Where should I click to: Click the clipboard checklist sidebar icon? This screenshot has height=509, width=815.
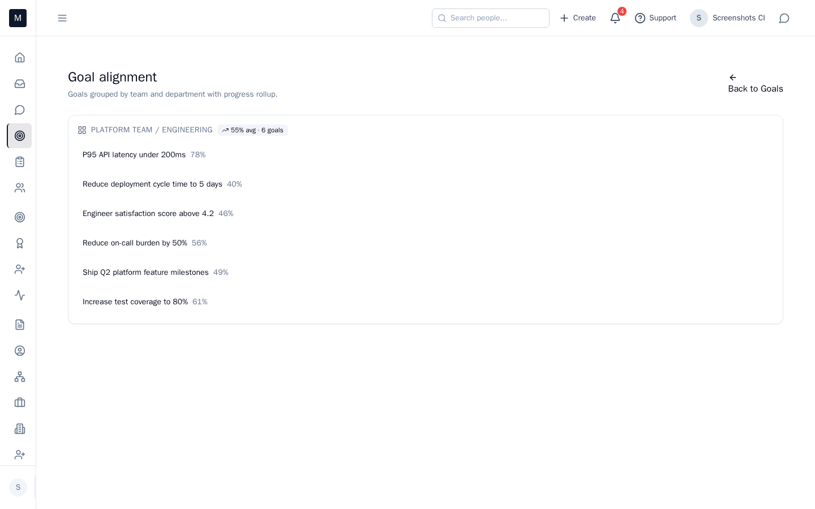click(x=20, y=162)
